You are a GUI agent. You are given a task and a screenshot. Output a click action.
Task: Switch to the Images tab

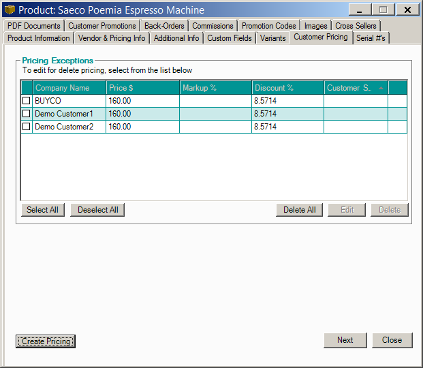tap(315, 26)
